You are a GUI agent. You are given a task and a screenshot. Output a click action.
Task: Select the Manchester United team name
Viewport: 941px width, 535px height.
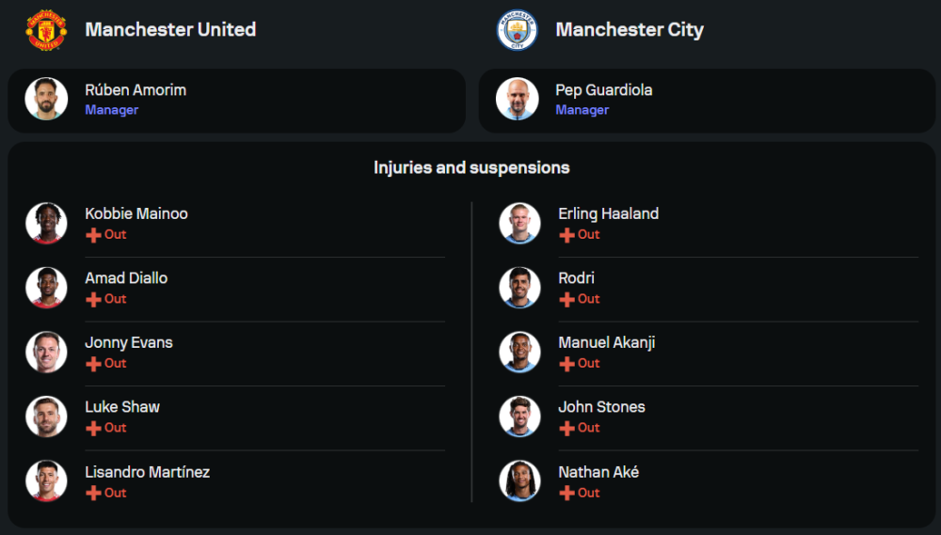pos(170,29)
